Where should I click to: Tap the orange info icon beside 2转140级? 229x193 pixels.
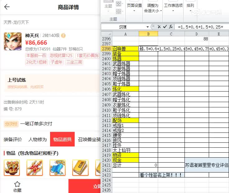coord(63,36)
